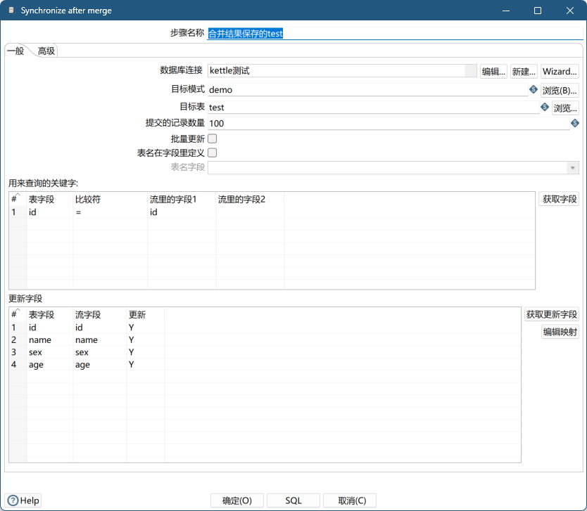Image resolution: width=587 pixels, height=511 pixels.
Task: Open 编辑映射 mapping editor
Action: coord(560,332)
